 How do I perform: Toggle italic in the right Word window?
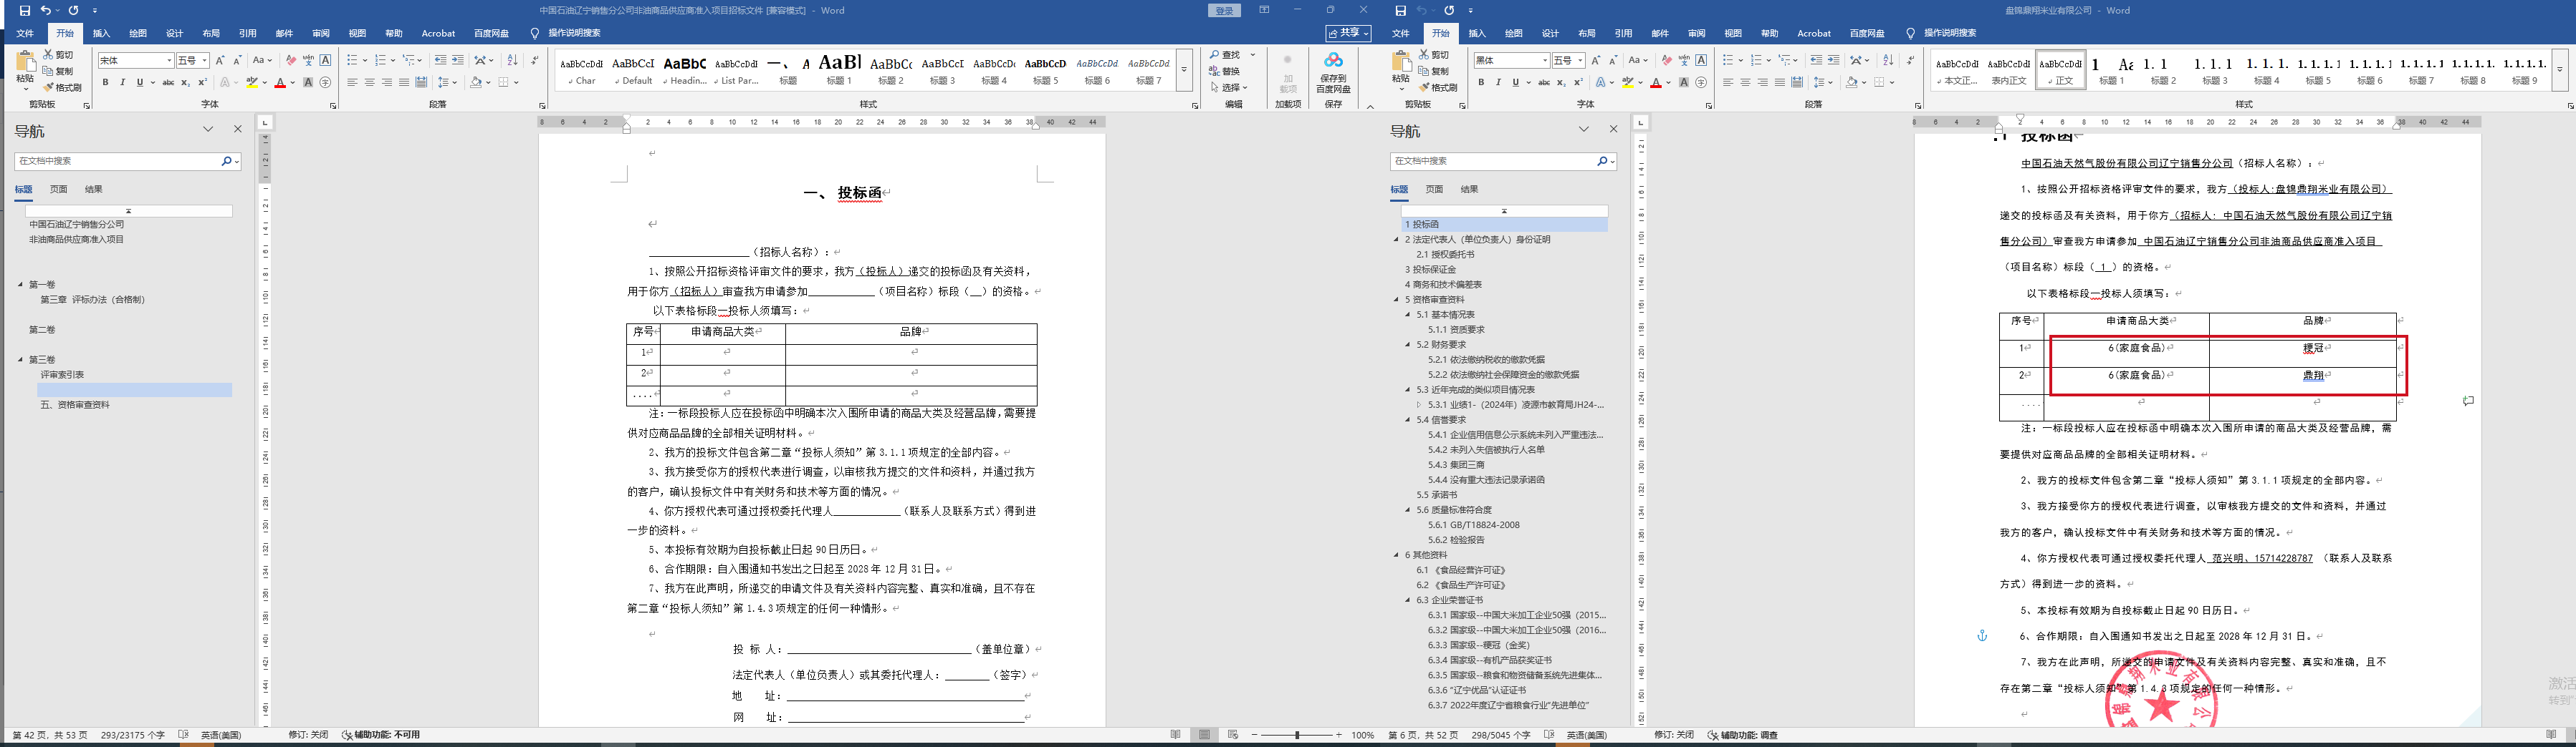tap(1498, 83)
